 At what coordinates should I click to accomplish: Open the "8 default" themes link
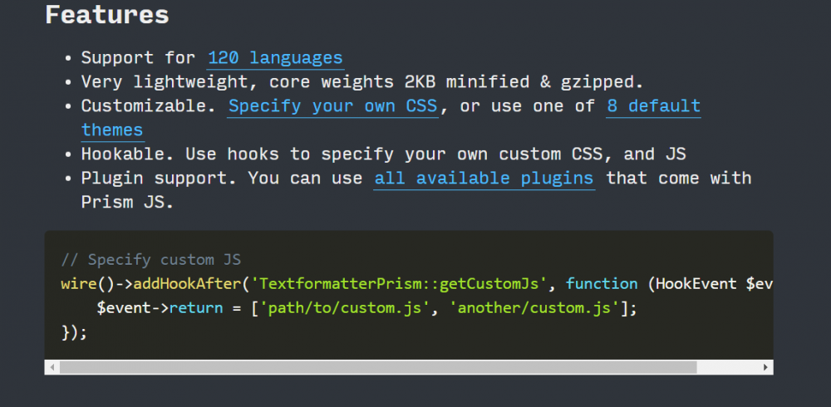(653, 106)
